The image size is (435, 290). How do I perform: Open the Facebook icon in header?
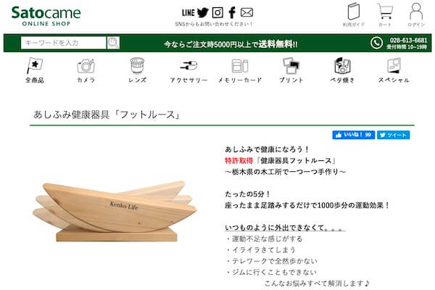pos(232,12)
